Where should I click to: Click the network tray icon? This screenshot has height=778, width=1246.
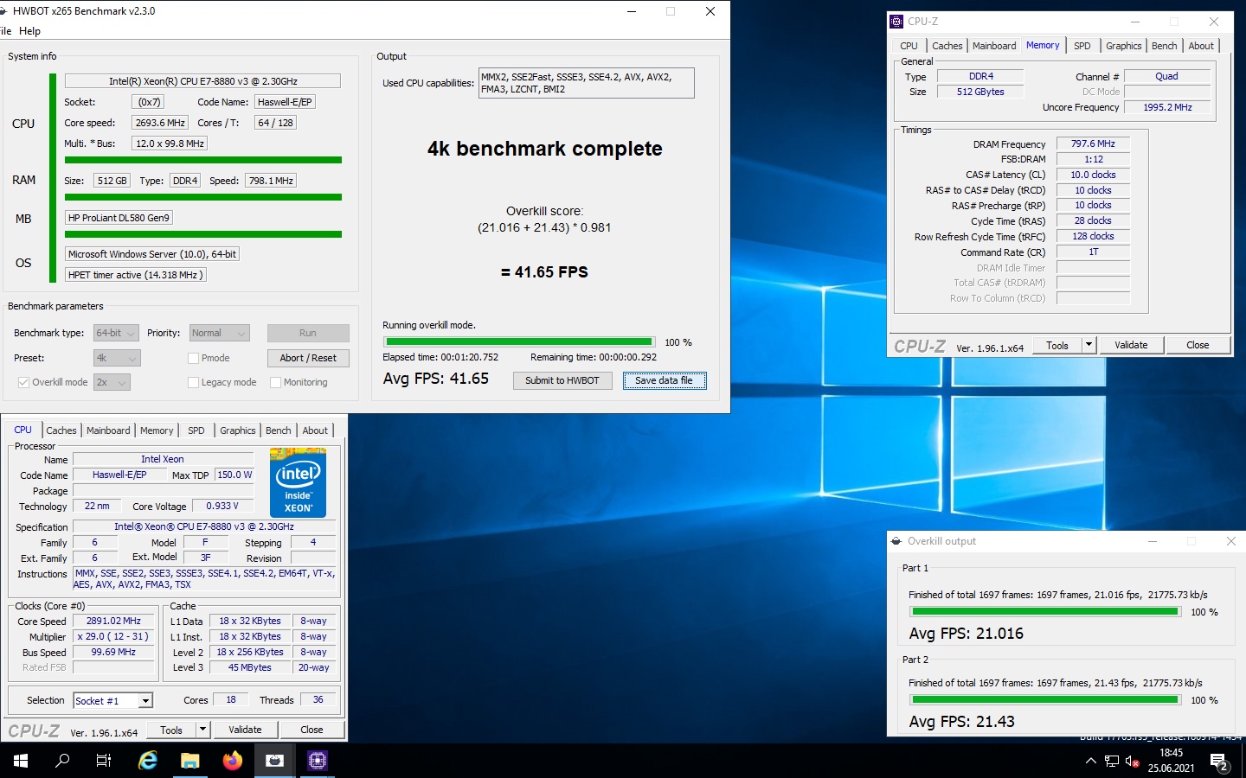click(x=1112, y=762)
